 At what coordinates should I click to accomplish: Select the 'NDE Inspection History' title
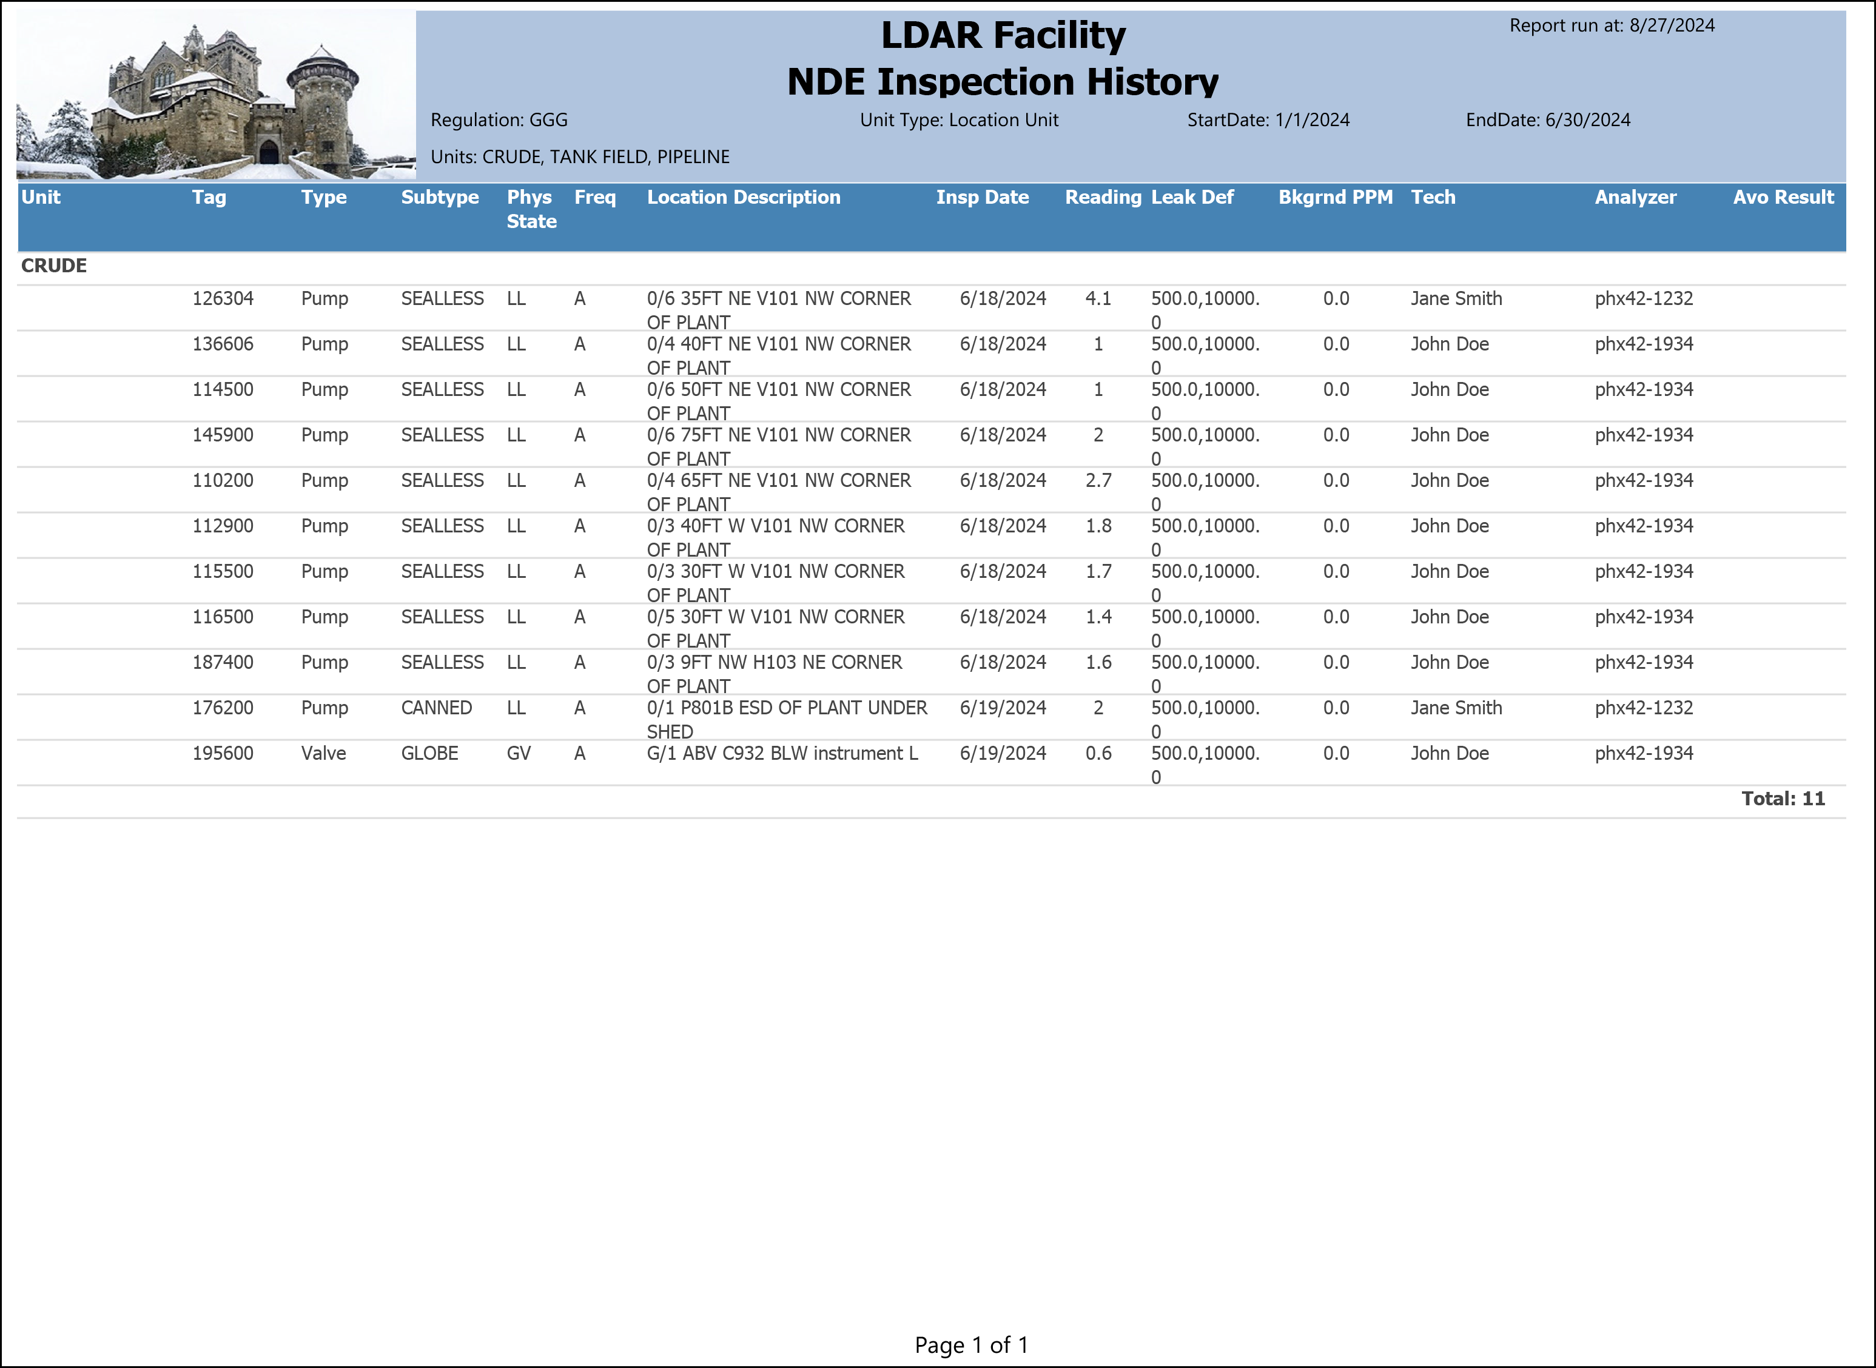[x=1002, y=81]
